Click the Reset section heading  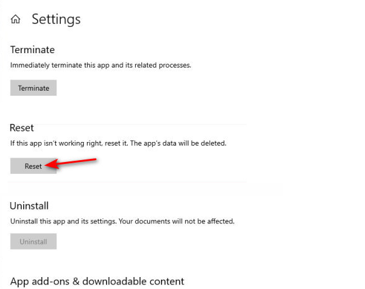(22, 128)
